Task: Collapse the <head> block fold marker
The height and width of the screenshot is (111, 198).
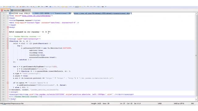Action: (x=8, y=18)
